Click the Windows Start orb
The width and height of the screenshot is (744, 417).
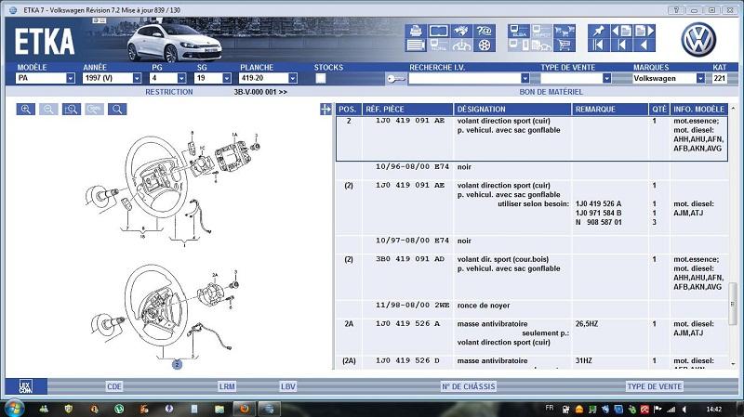pyautogui.click(x=14, y=408)
